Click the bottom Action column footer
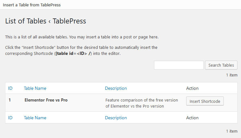 click(192, 118)
